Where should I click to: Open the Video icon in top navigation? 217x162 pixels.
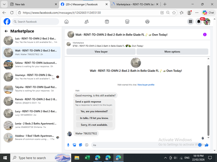point(107,22)
